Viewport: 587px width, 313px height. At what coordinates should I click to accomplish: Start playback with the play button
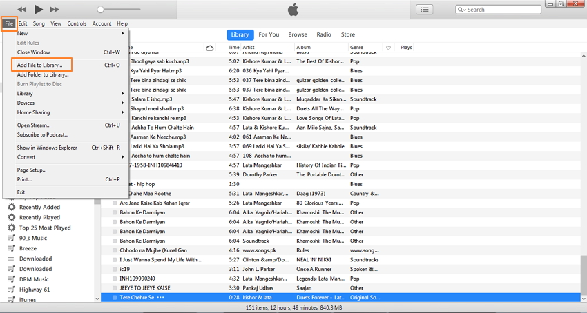point(38,10)
